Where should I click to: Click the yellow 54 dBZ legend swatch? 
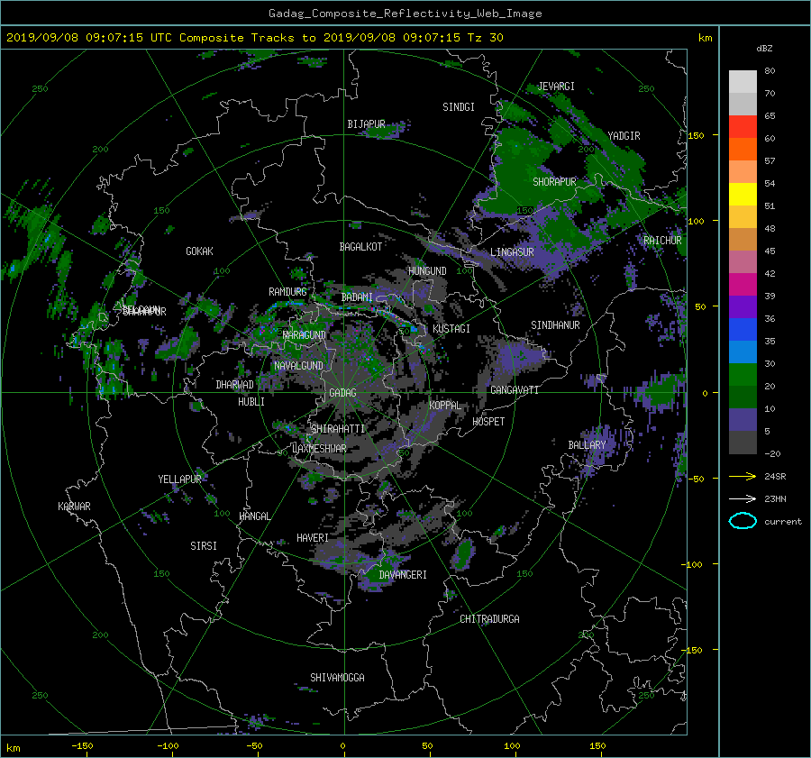tap(743, 194)
